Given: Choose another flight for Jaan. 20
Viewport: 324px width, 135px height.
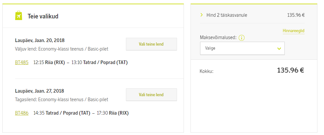Looking at the screenshot, I should click(x=151, y=44).
